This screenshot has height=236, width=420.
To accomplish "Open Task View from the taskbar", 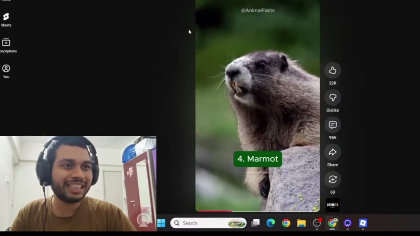I will [255, 223].
